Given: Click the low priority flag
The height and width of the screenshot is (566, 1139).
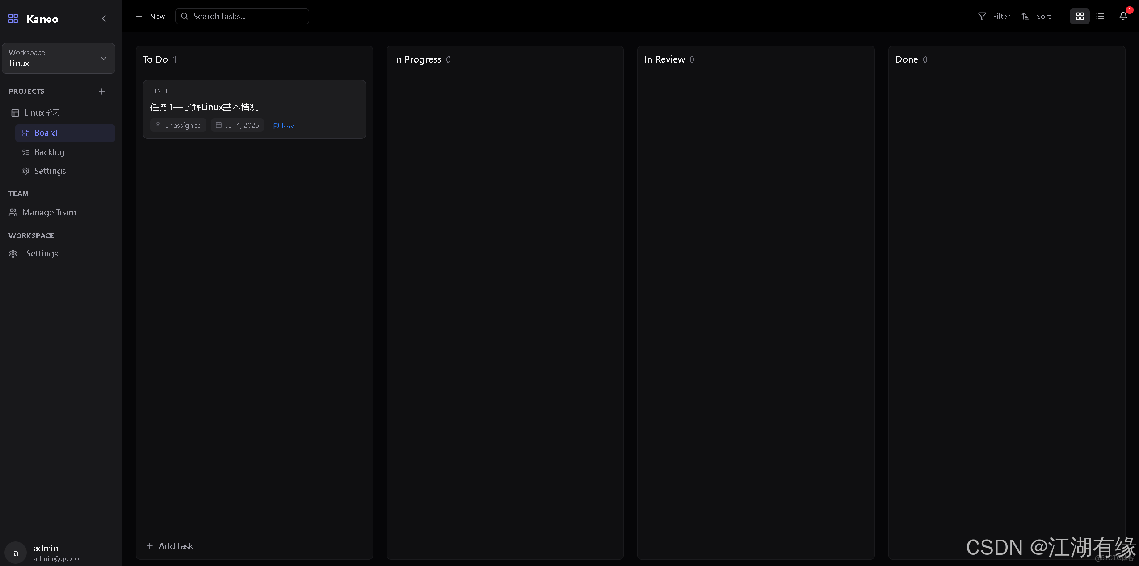Looking at the screenshot, I should 283,126.
